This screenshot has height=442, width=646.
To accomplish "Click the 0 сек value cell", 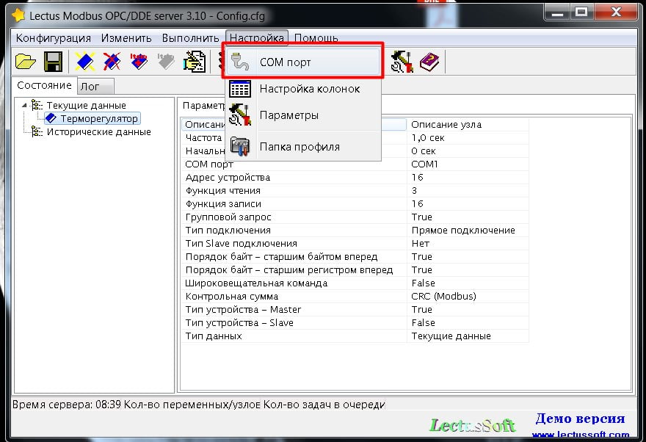I will tap(468, 151).
